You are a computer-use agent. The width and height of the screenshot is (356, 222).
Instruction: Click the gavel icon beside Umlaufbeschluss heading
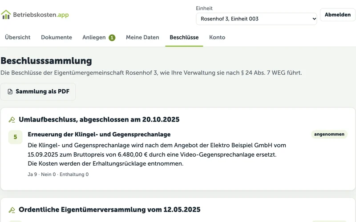(x=12, y=119)
